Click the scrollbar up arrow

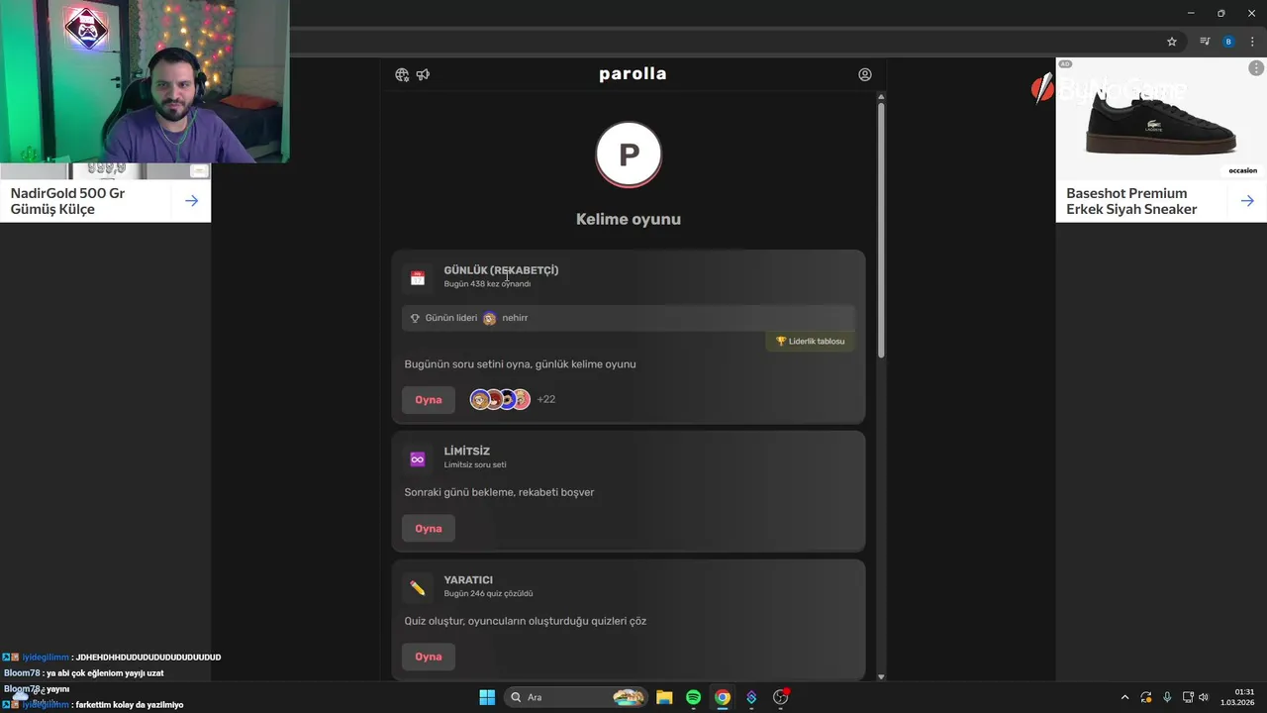(x=881, y=96)
